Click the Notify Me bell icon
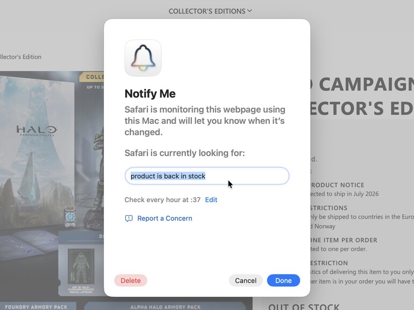The image size is (414, 310). click(x=143, y=58)
